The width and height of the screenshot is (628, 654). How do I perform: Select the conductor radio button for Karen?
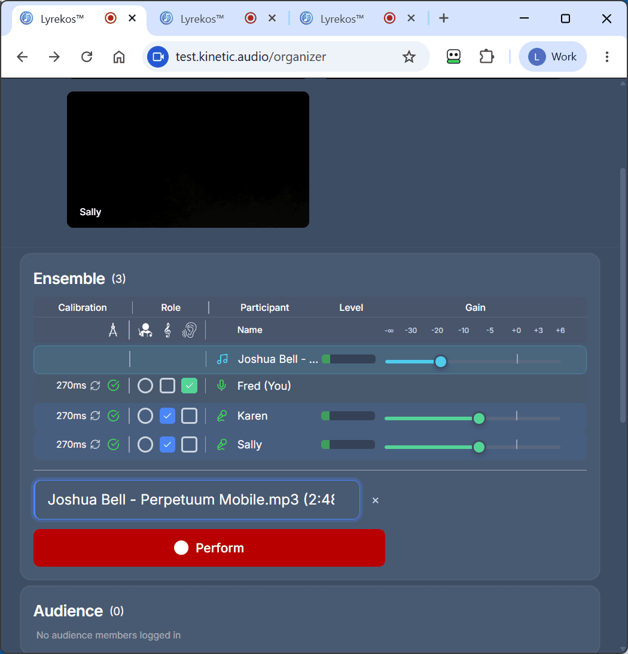145,416
